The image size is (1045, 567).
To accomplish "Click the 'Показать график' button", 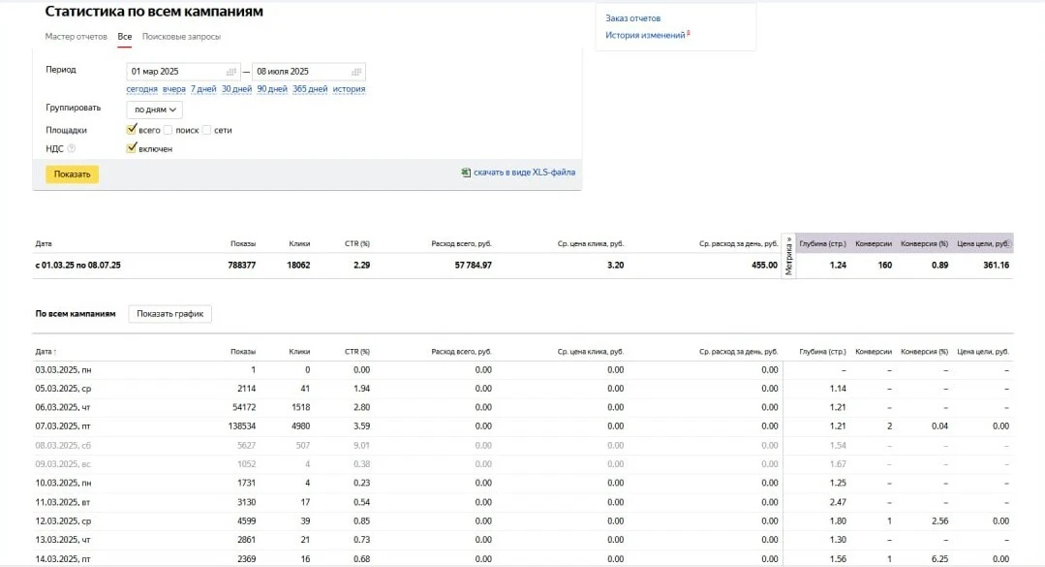I will 169,313.
